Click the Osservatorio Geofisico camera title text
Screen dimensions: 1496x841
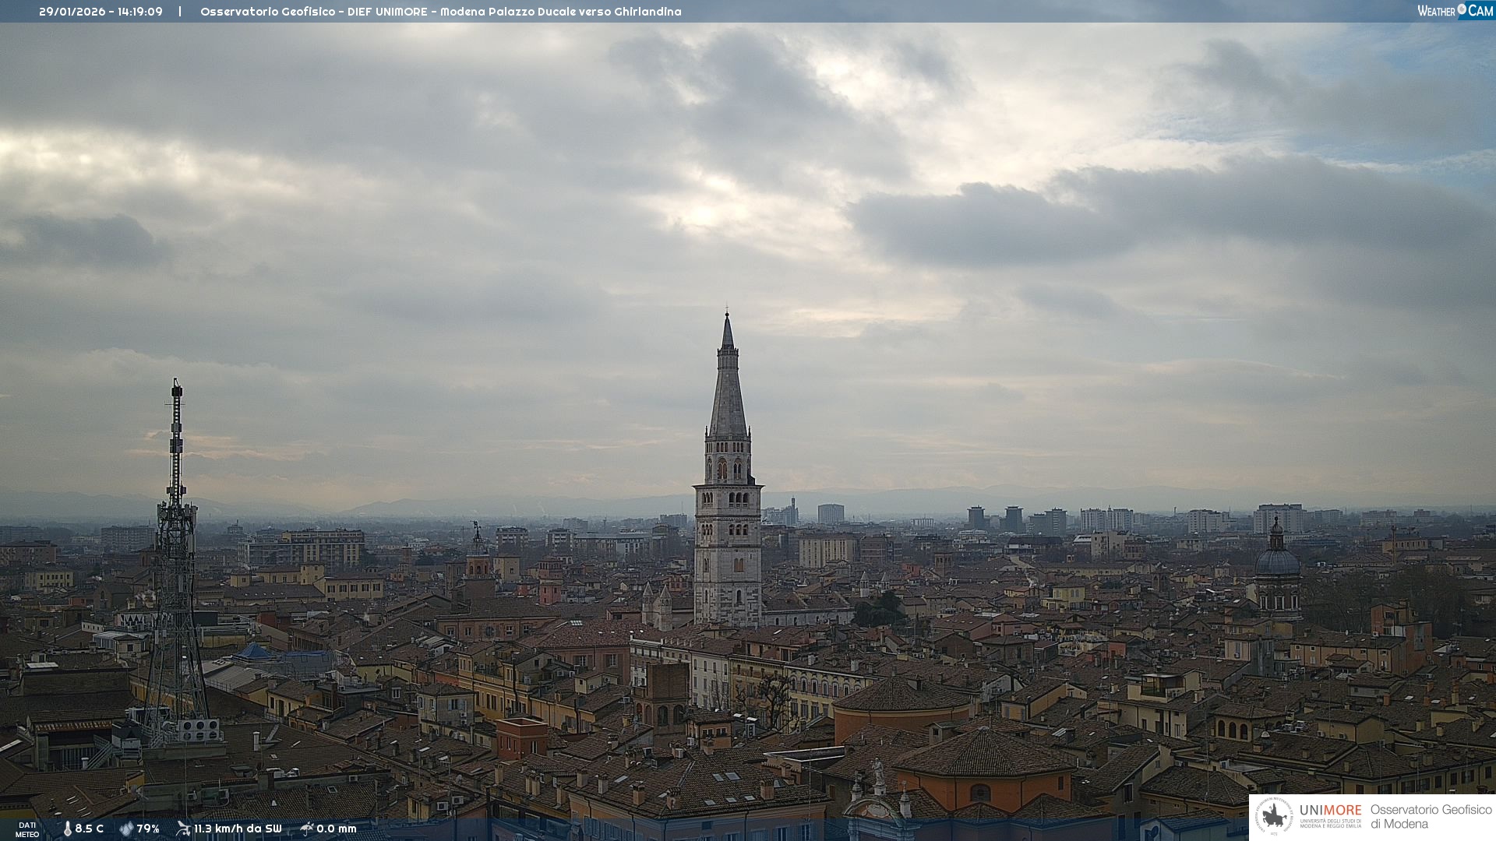(440, 12)
